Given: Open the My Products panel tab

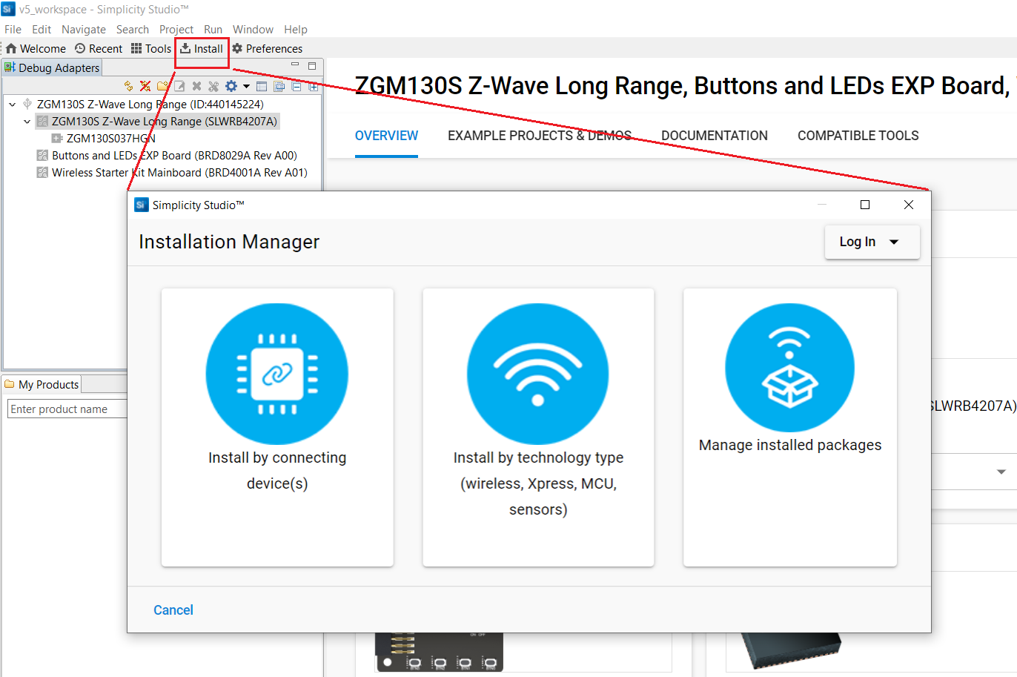Looking at the screenshot, I should coord(42,385).
